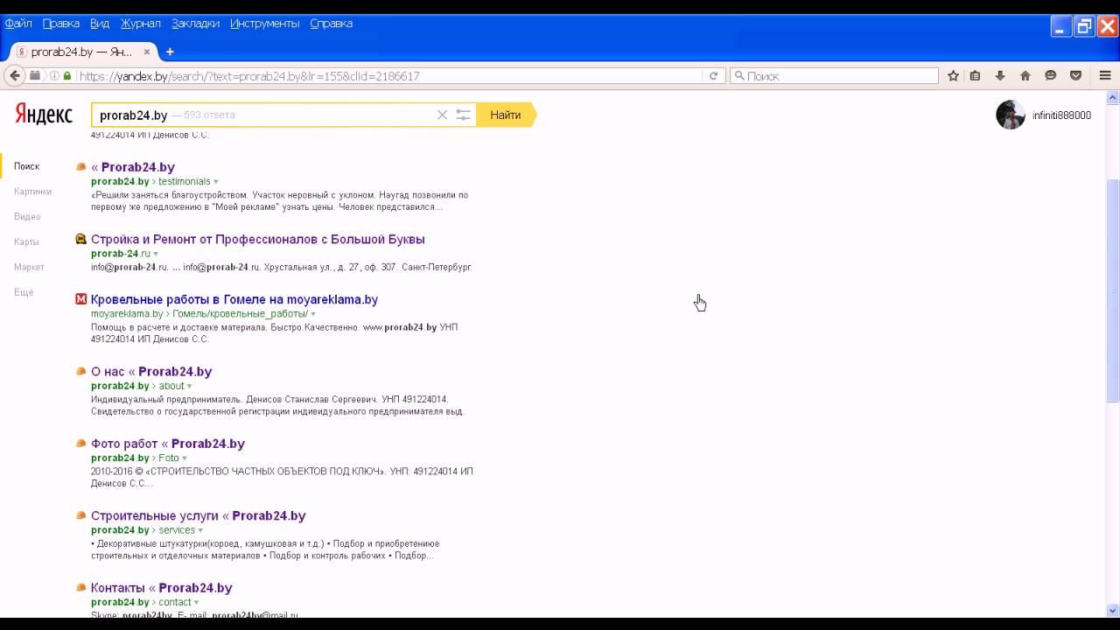Reload the page with the refresh icon
The image size is (1120, 630).
[713, 76]
